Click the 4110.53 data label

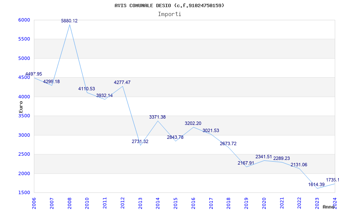pyautogui.click(x=87, y=89)
